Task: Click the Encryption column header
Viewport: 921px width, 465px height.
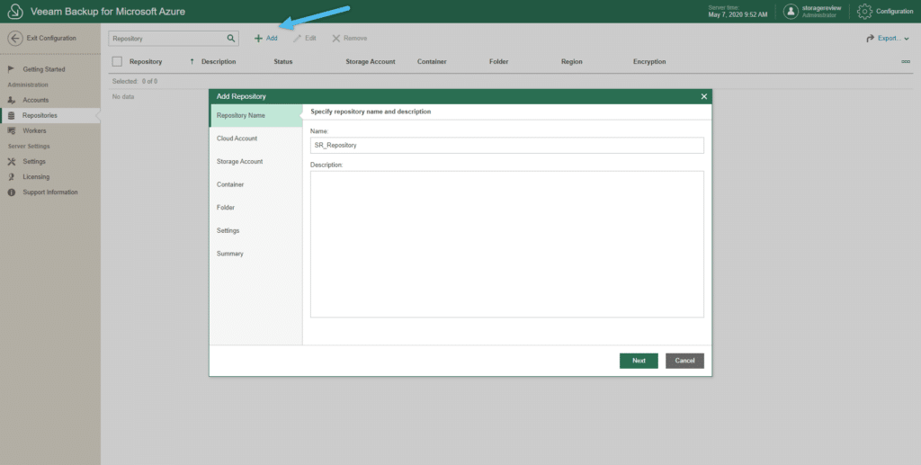Action: coord(649,62)
